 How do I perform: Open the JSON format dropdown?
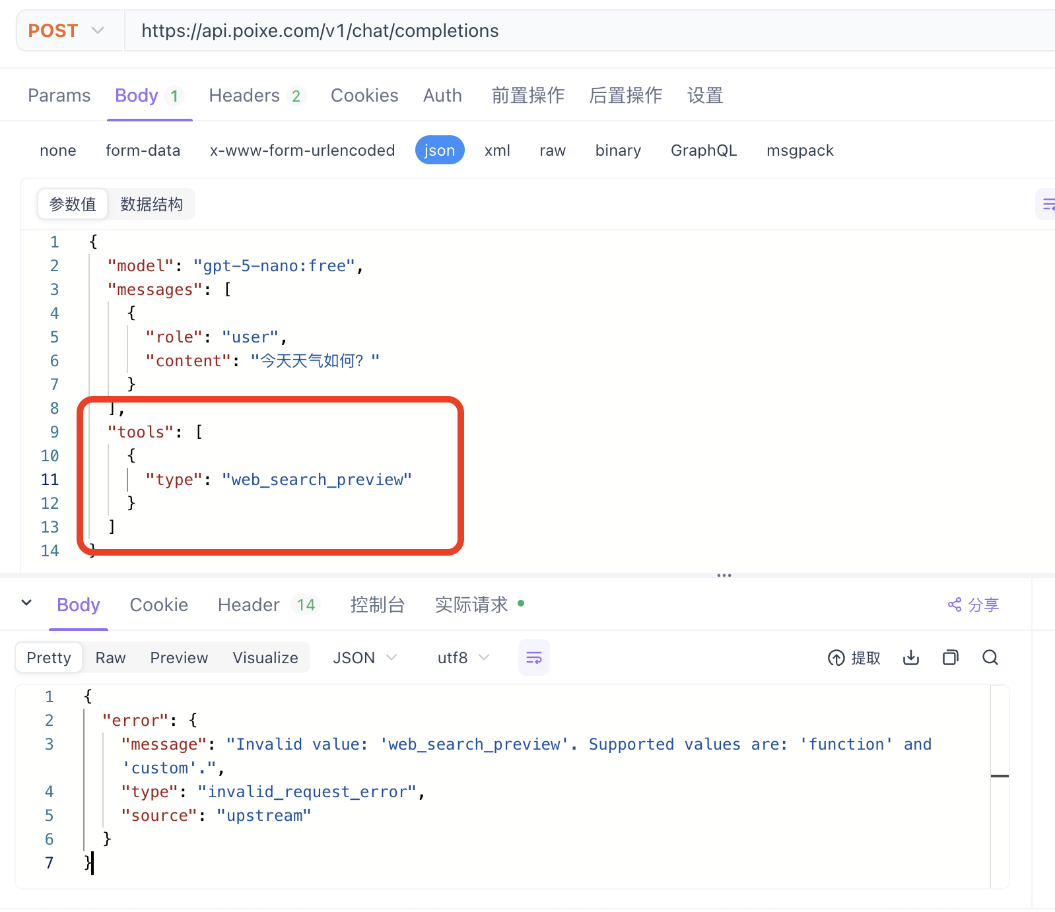pyautogui.click(x=364, y=658)
